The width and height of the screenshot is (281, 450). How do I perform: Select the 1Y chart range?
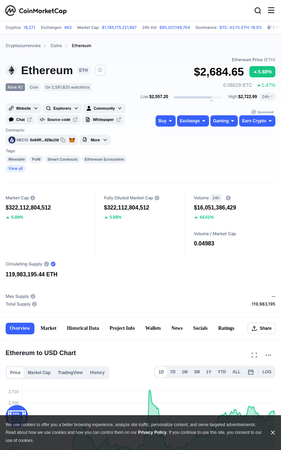pos(209,372)
